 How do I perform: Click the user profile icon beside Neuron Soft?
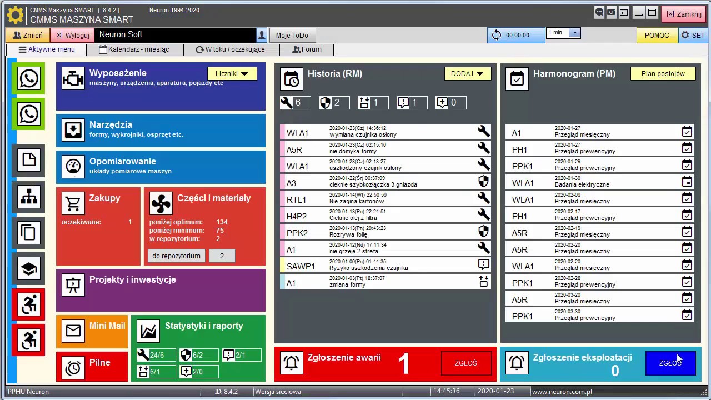(262, 35)
